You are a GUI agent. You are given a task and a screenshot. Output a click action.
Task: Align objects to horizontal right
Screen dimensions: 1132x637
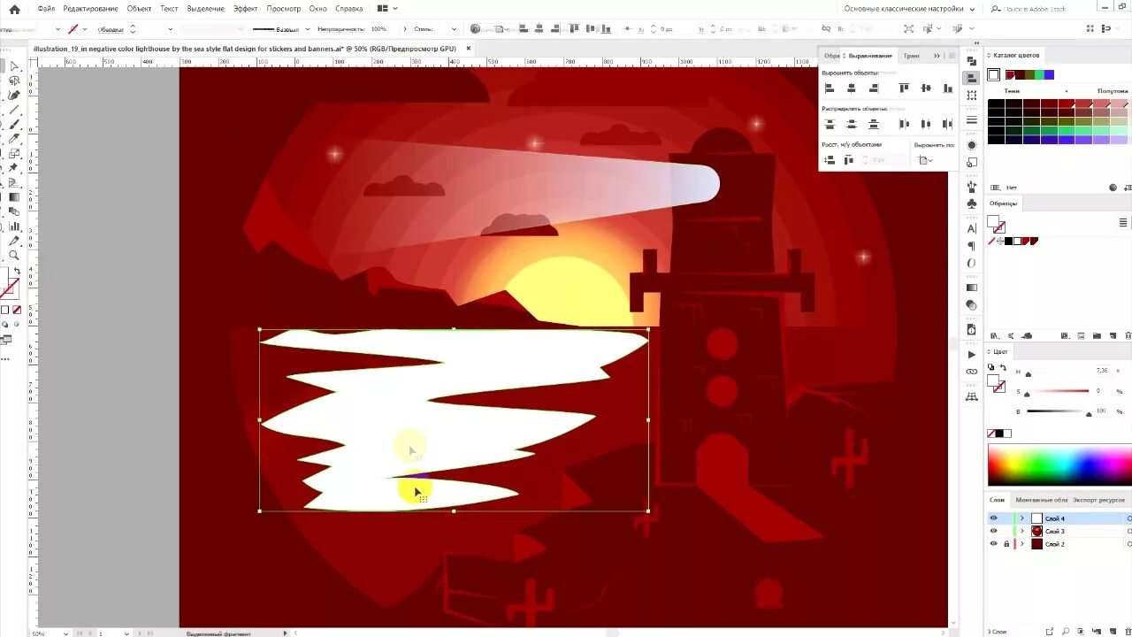(x=874, y=88)
